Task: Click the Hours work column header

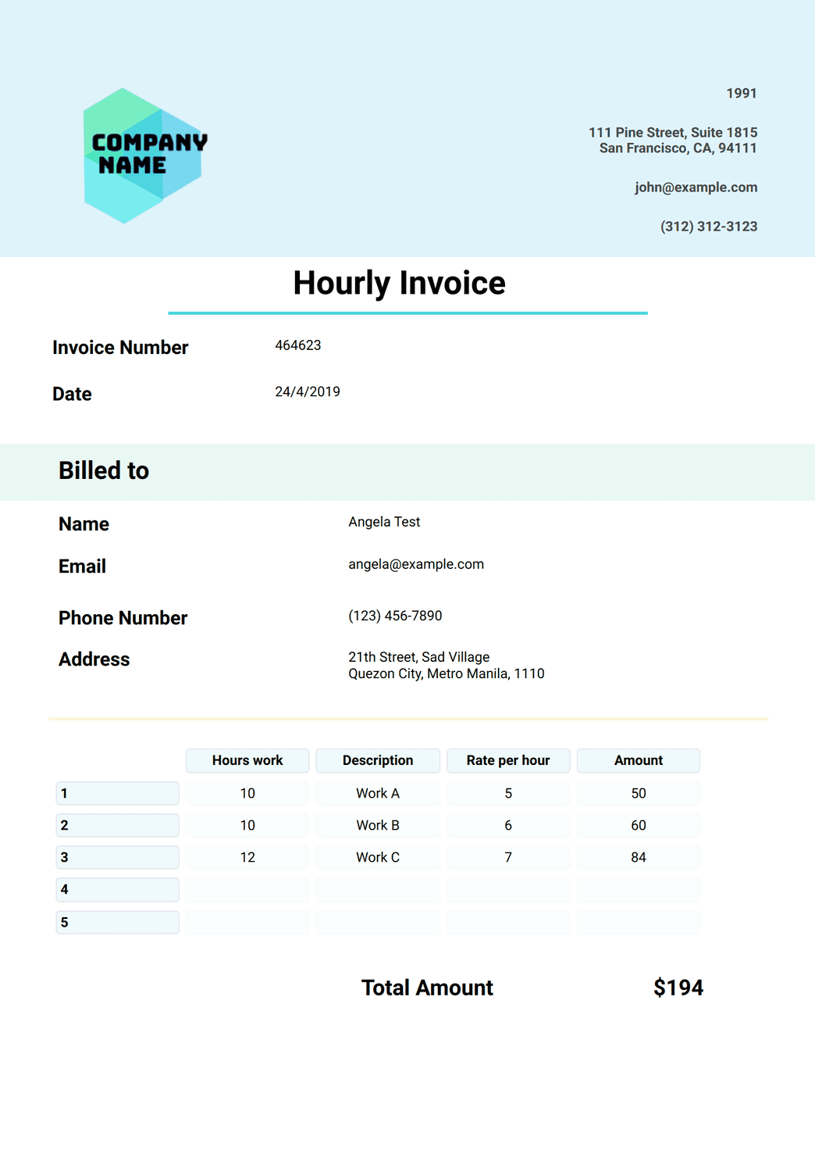Action: [247, 761]
